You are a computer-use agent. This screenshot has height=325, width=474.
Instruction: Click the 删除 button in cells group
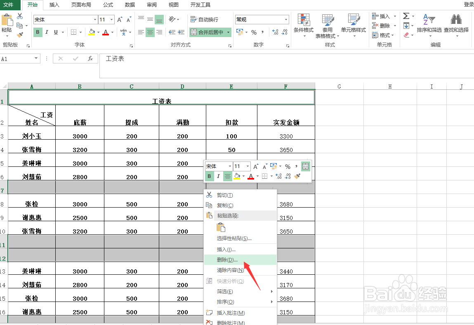click(381, 26)
